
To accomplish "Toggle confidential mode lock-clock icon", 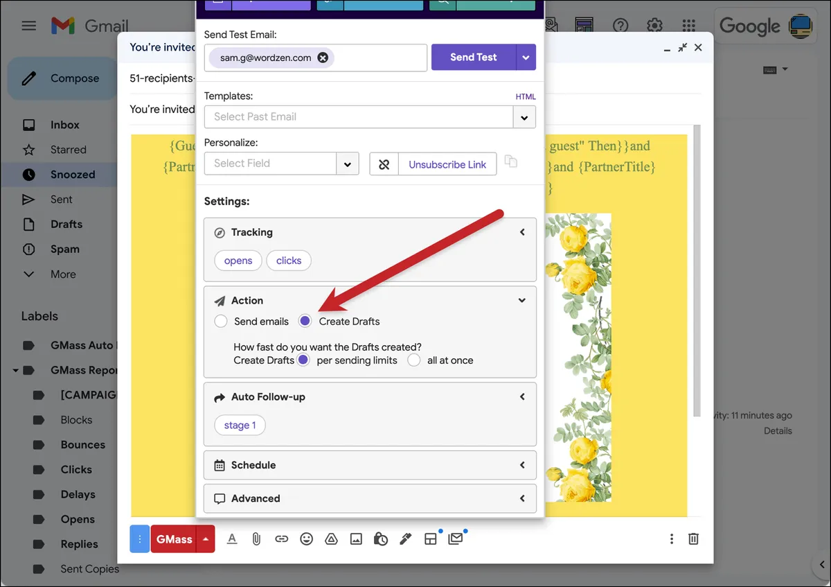I will click(381, 539).
